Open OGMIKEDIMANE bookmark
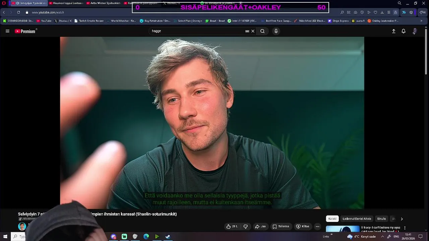The width and height of the screenshot is (429, 241). 18,21
